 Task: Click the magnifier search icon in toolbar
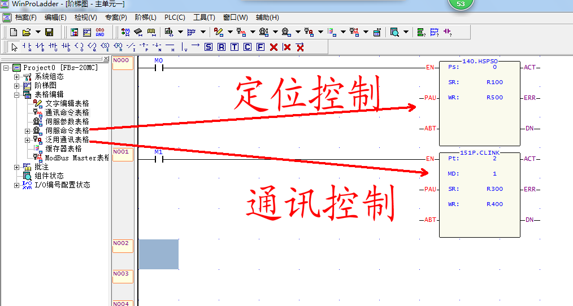[x=394, y=32]
